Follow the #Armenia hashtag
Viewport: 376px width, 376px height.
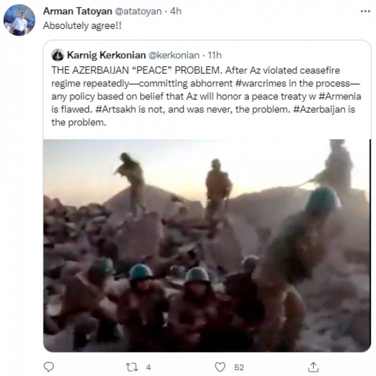click(x=340, y=97)
